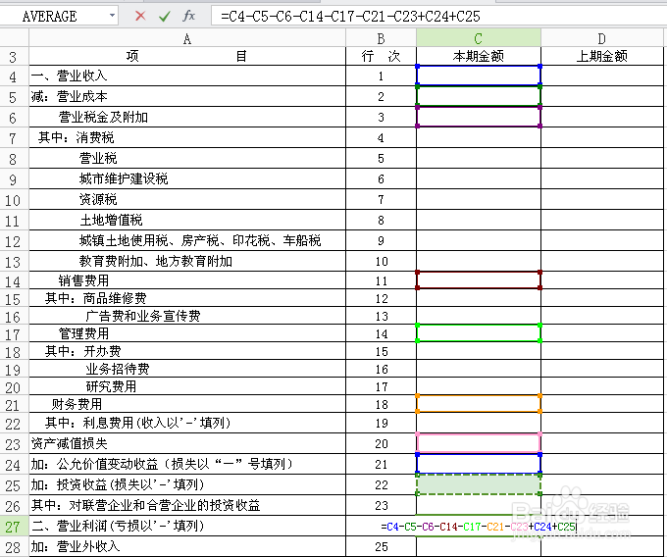Screen dimensions: 667x557
Task: Select the cell 城镇土地使用税、房产税、印花税、车船税
Action: pyautogui.click(x=187, y=240)
